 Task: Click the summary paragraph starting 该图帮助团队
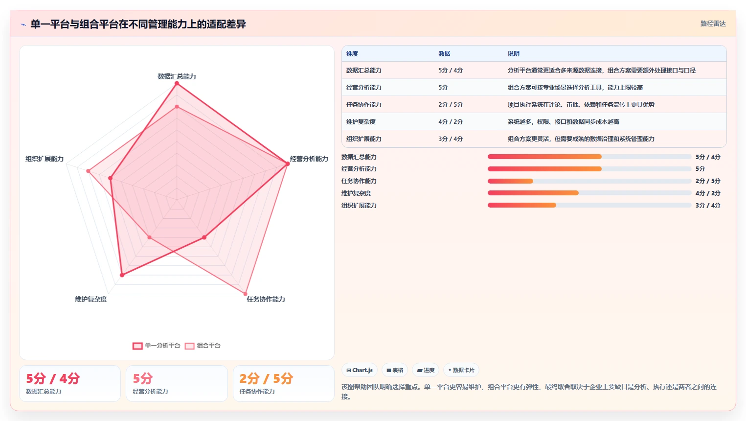[x=529, y=392]
